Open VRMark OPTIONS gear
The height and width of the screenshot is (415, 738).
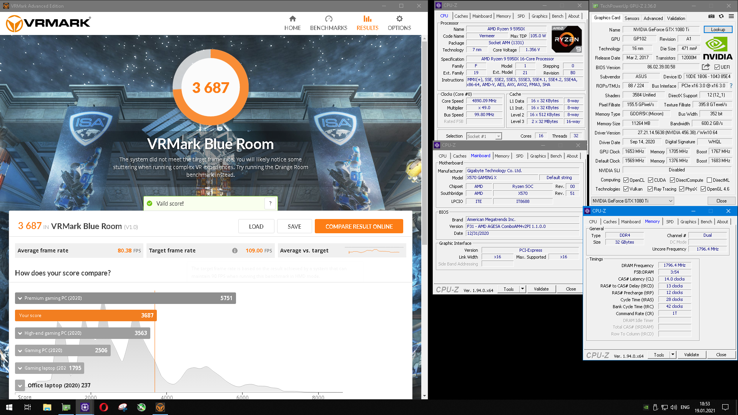pos(399,19)
